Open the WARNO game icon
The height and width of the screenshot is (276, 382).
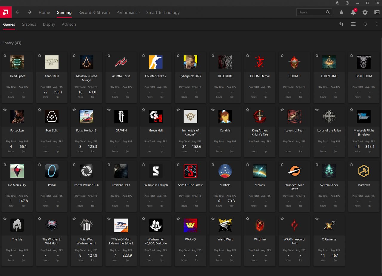[190, 225]
